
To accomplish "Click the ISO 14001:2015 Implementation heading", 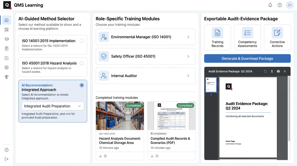I will (x=48, y=41).
